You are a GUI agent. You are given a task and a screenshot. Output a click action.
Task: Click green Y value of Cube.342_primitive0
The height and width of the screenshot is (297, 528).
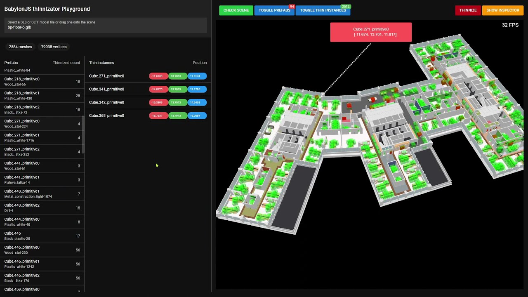tap(178, 102)
